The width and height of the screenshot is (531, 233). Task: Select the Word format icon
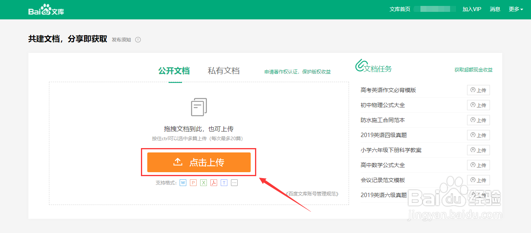183,182
